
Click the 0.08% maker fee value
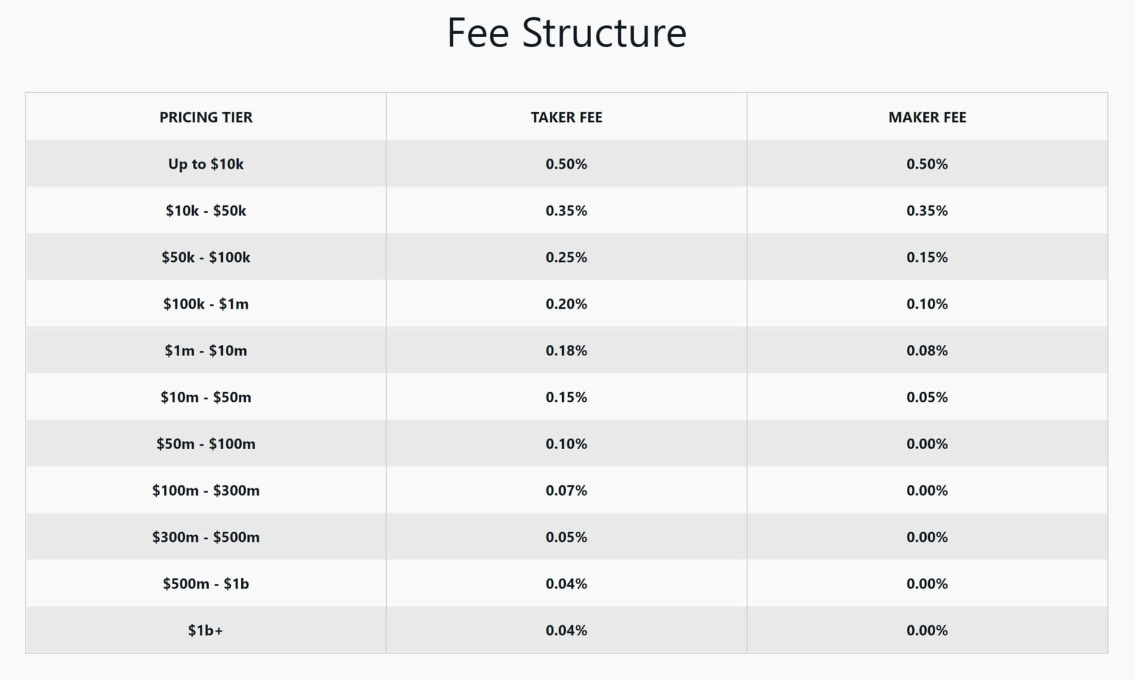pyautogui.click(x=927, y=350)
